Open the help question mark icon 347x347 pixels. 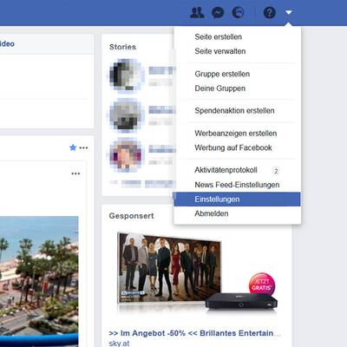(x=270, y=13)
